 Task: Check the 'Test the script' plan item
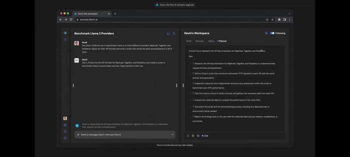tap(194, 93)
